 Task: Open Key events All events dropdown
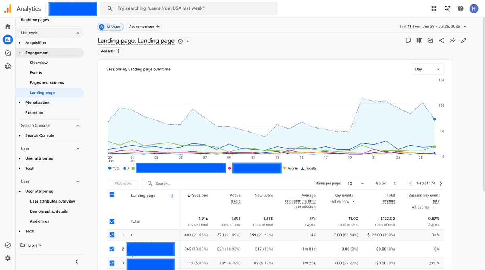343,201
